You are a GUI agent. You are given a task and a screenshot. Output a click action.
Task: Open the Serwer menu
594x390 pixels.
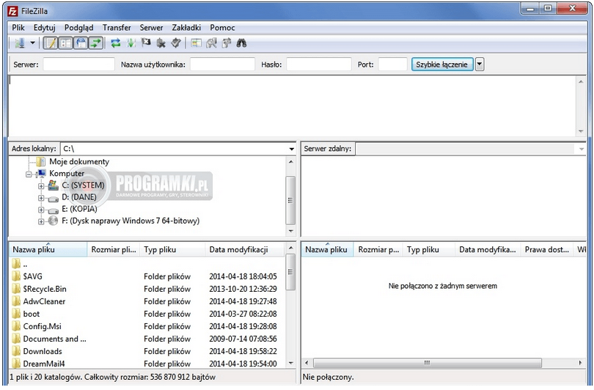(151, 28)
